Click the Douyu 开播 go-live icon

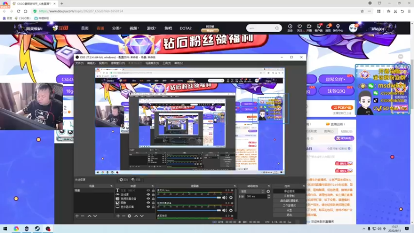pos(309,28)
